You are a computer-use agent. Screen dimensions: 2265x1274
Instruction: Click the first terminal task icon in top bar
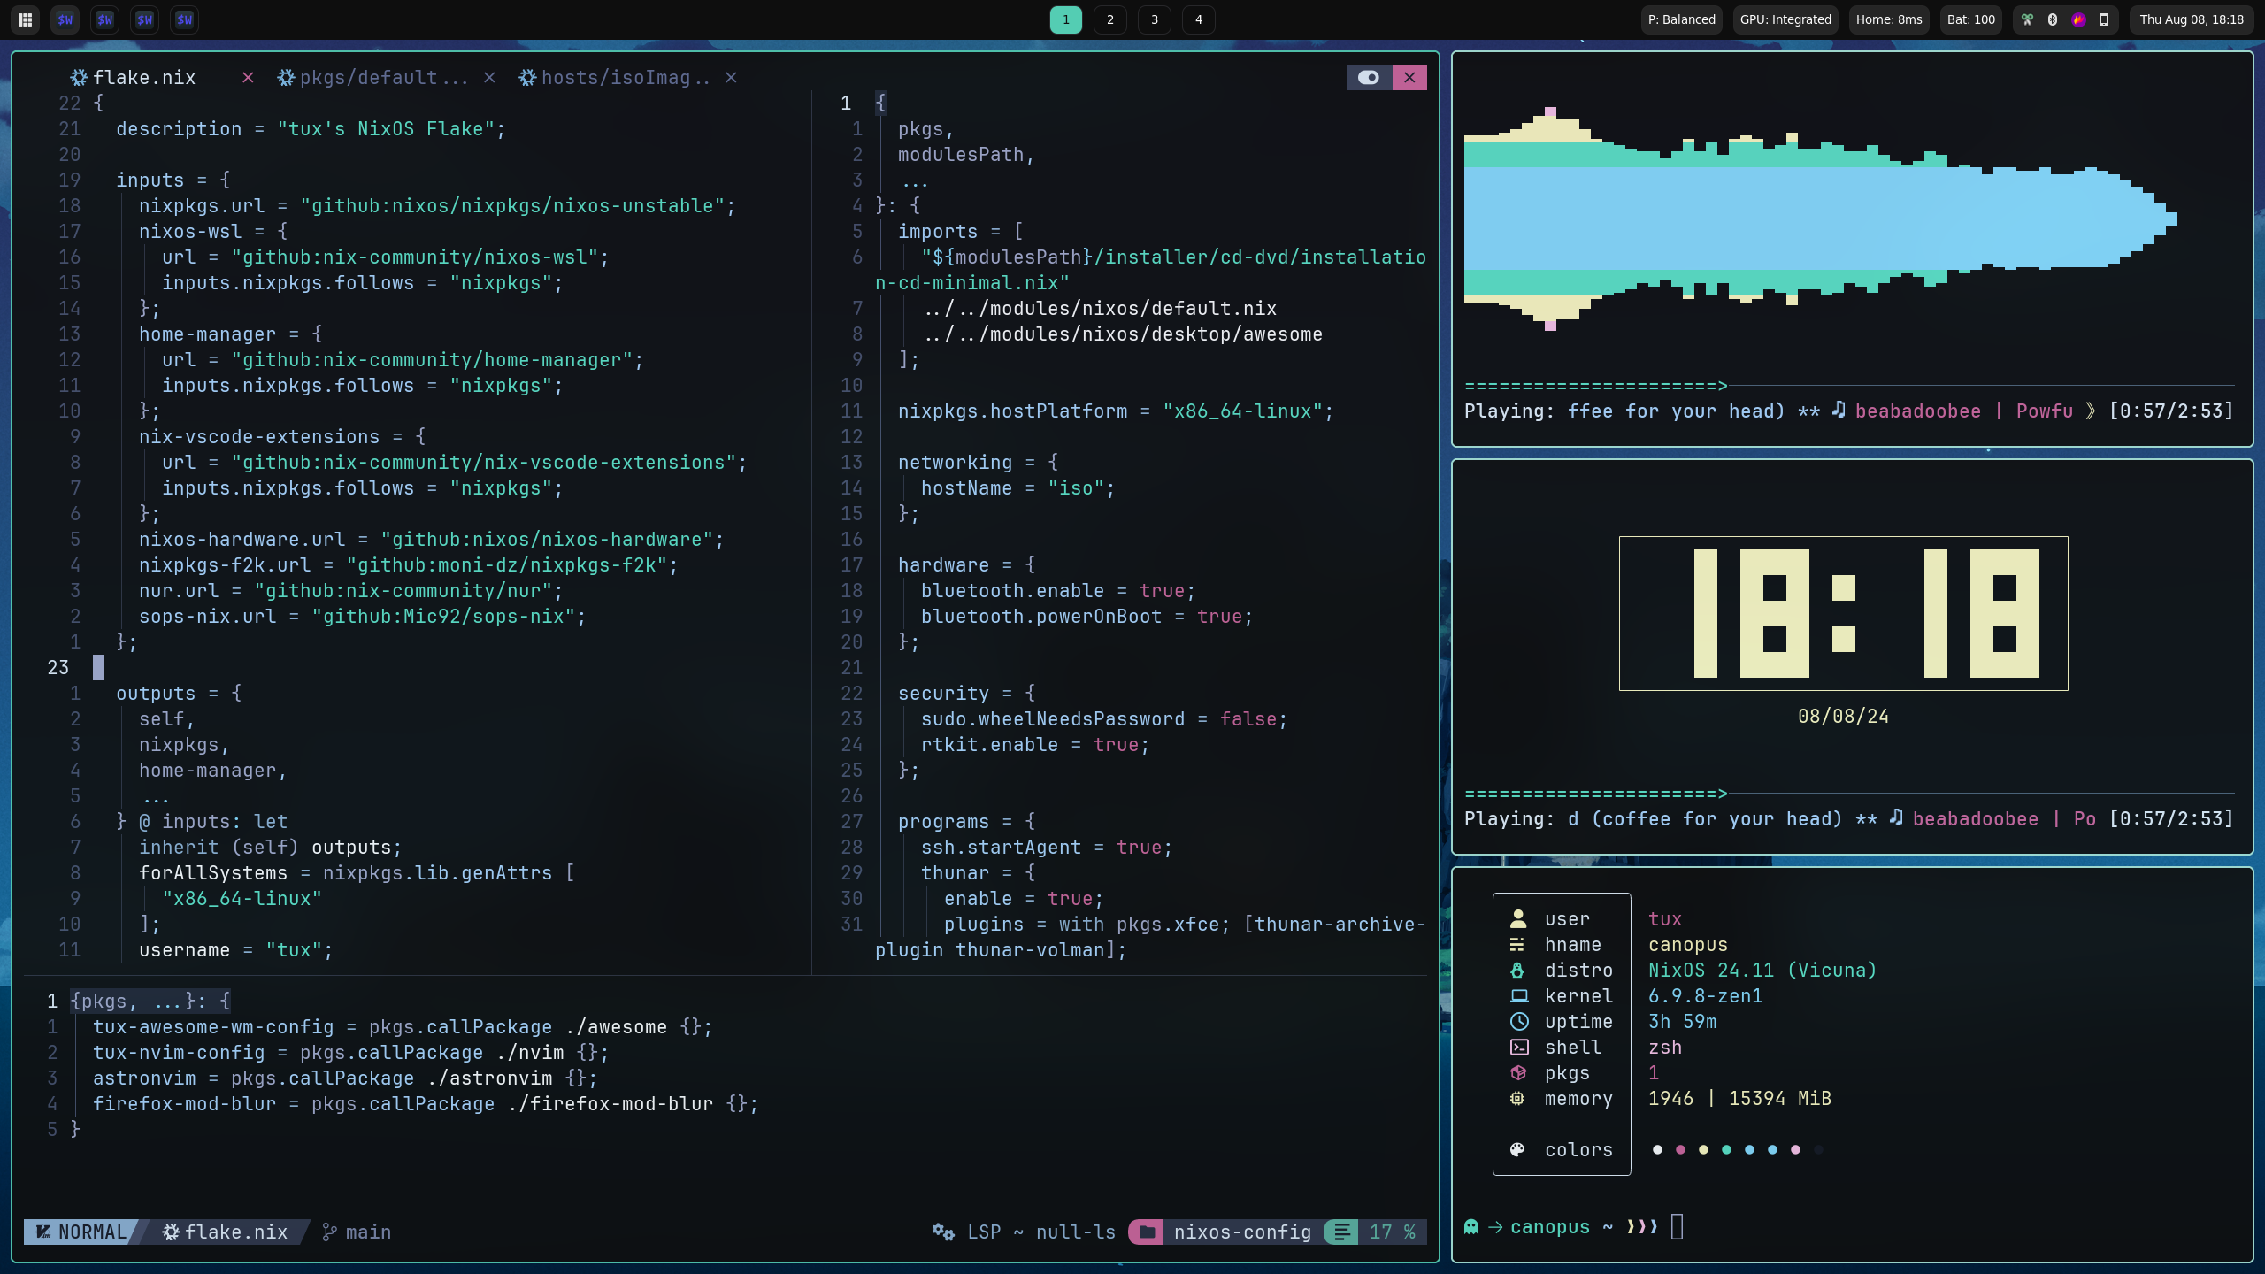(65, 19)
